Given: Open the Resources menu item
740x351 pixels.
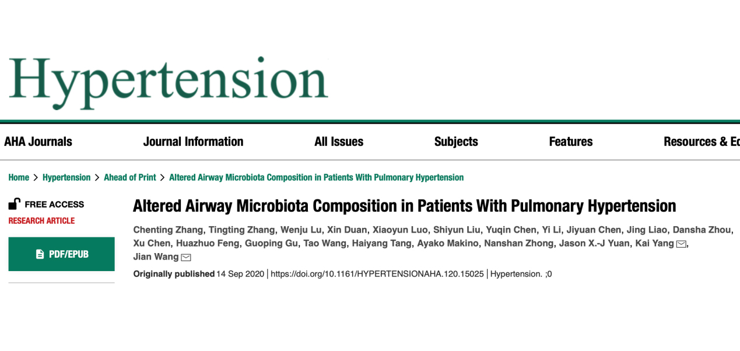Looking at the screenshot, I should pos(701,142).
